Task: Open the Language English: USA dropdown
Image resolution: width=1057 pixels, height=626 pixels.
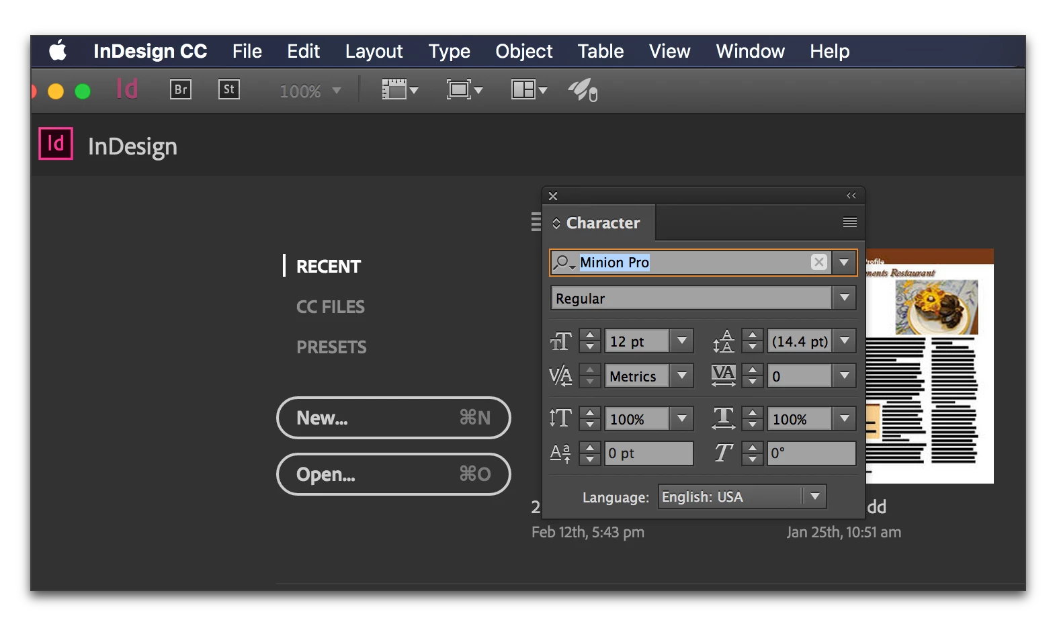Action: pos(742,496)
